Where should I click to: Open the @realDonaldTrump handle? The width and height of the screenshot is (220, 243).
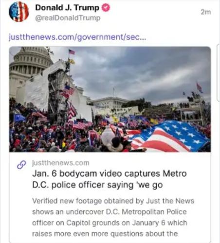(68, 18)
